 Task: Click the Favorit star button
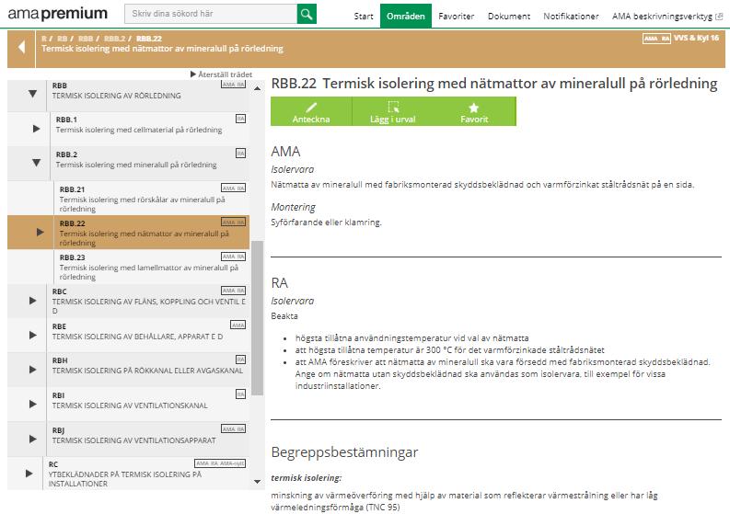(x=474, y=111)
